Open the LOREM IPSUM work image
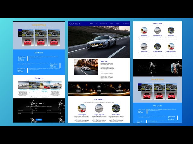This screenshot has width=193, height=144. point(24,85)
